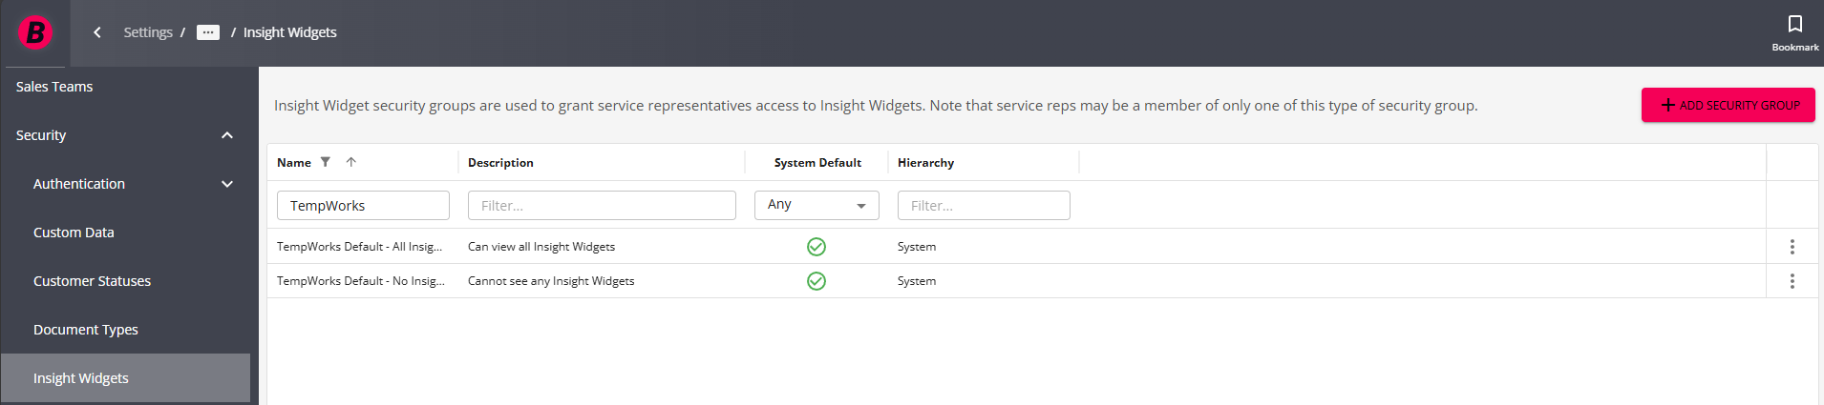The image size is (1824, 405).
Task: Click Add Security Group button
Action: click(1728, 105)
